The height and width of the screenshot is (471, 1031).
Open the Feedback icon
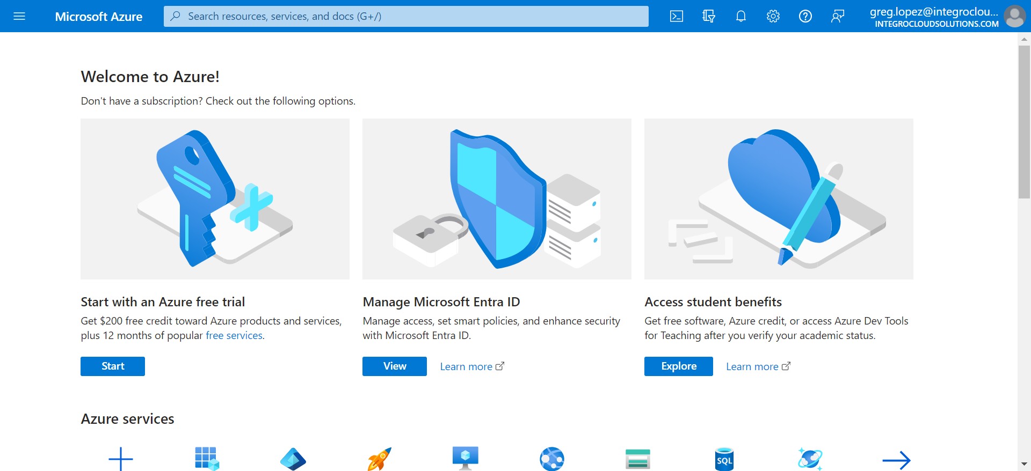coord(838,16)
